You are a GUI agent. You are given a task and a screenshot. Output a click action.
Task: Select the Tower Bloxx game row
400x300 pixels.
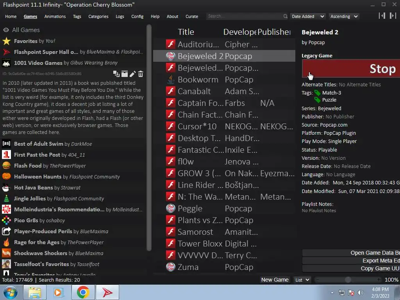pos(224,244)
